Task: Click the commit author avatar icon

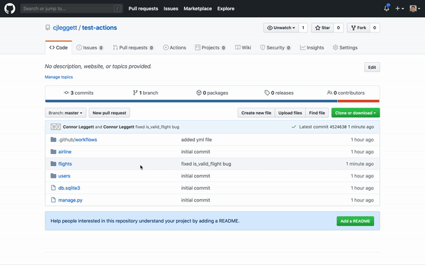Action: 55,126
